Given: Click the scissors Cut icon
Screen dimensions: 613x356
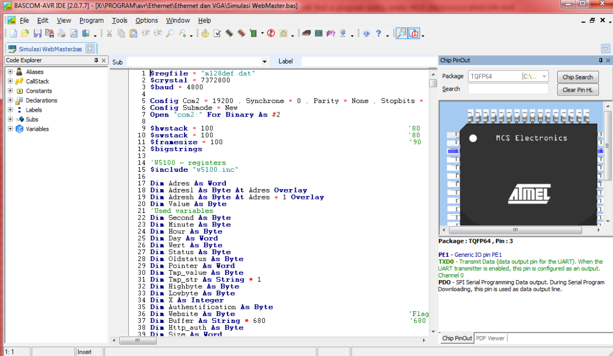Looking at the screenshot, I should [x=109, y=34].
